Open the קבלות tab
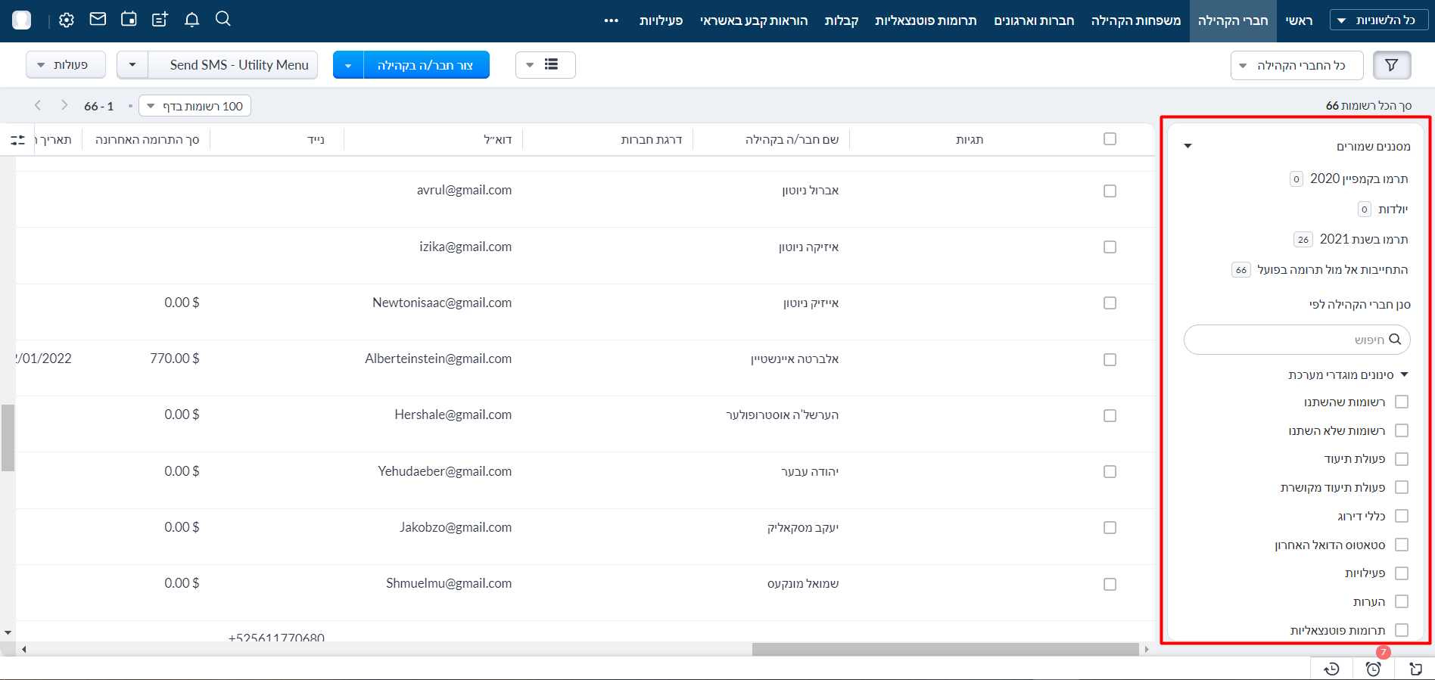The width and height of the screenshot is (1435, 680). (x=841, y=20)
